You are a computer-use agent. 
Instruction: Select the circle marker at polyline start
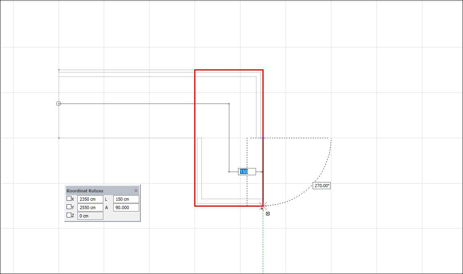[59, 104]
